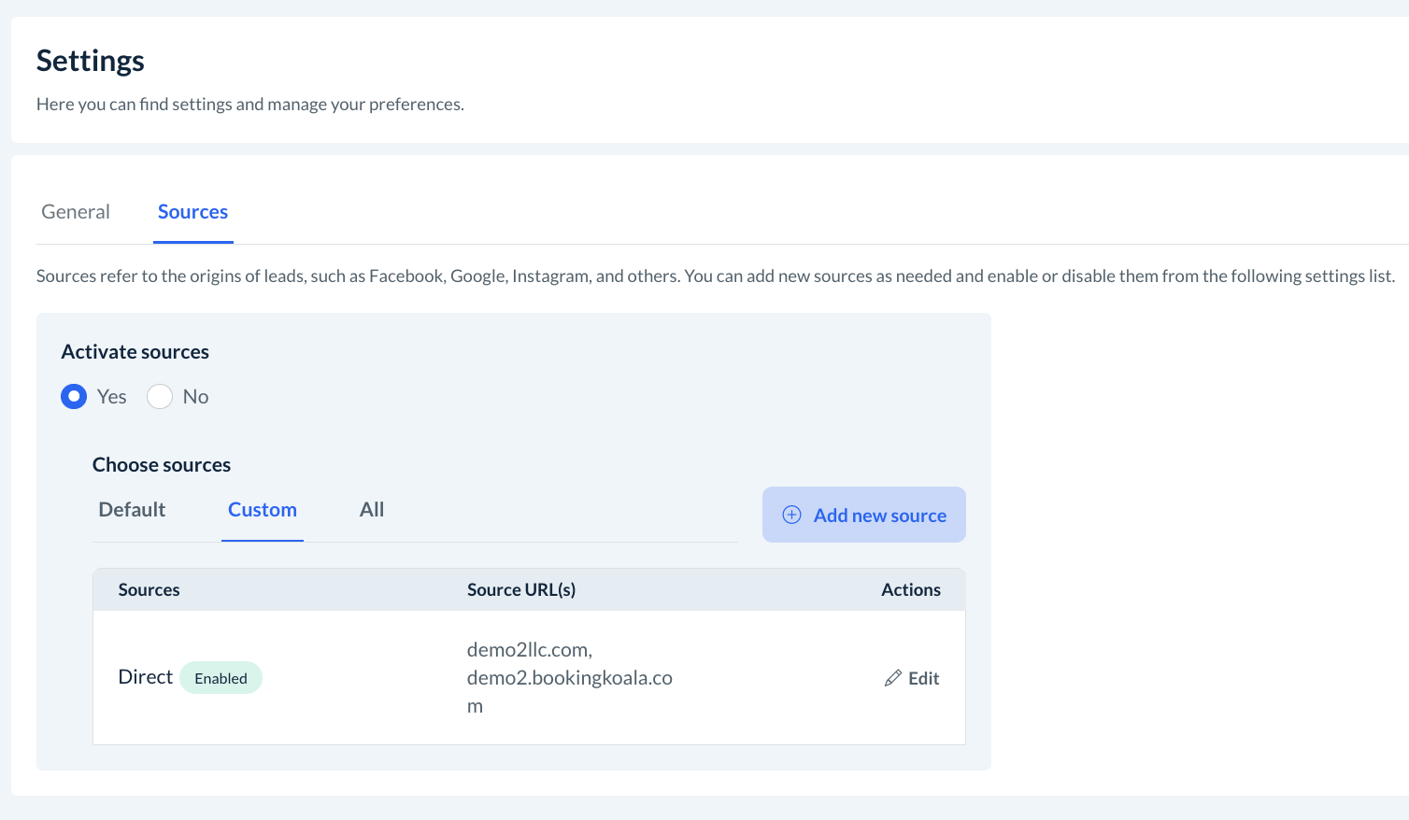The height and width of the screenshot is (820, 1409).
Task: Click the demo2llc.com source URL text
Action: 529,650
